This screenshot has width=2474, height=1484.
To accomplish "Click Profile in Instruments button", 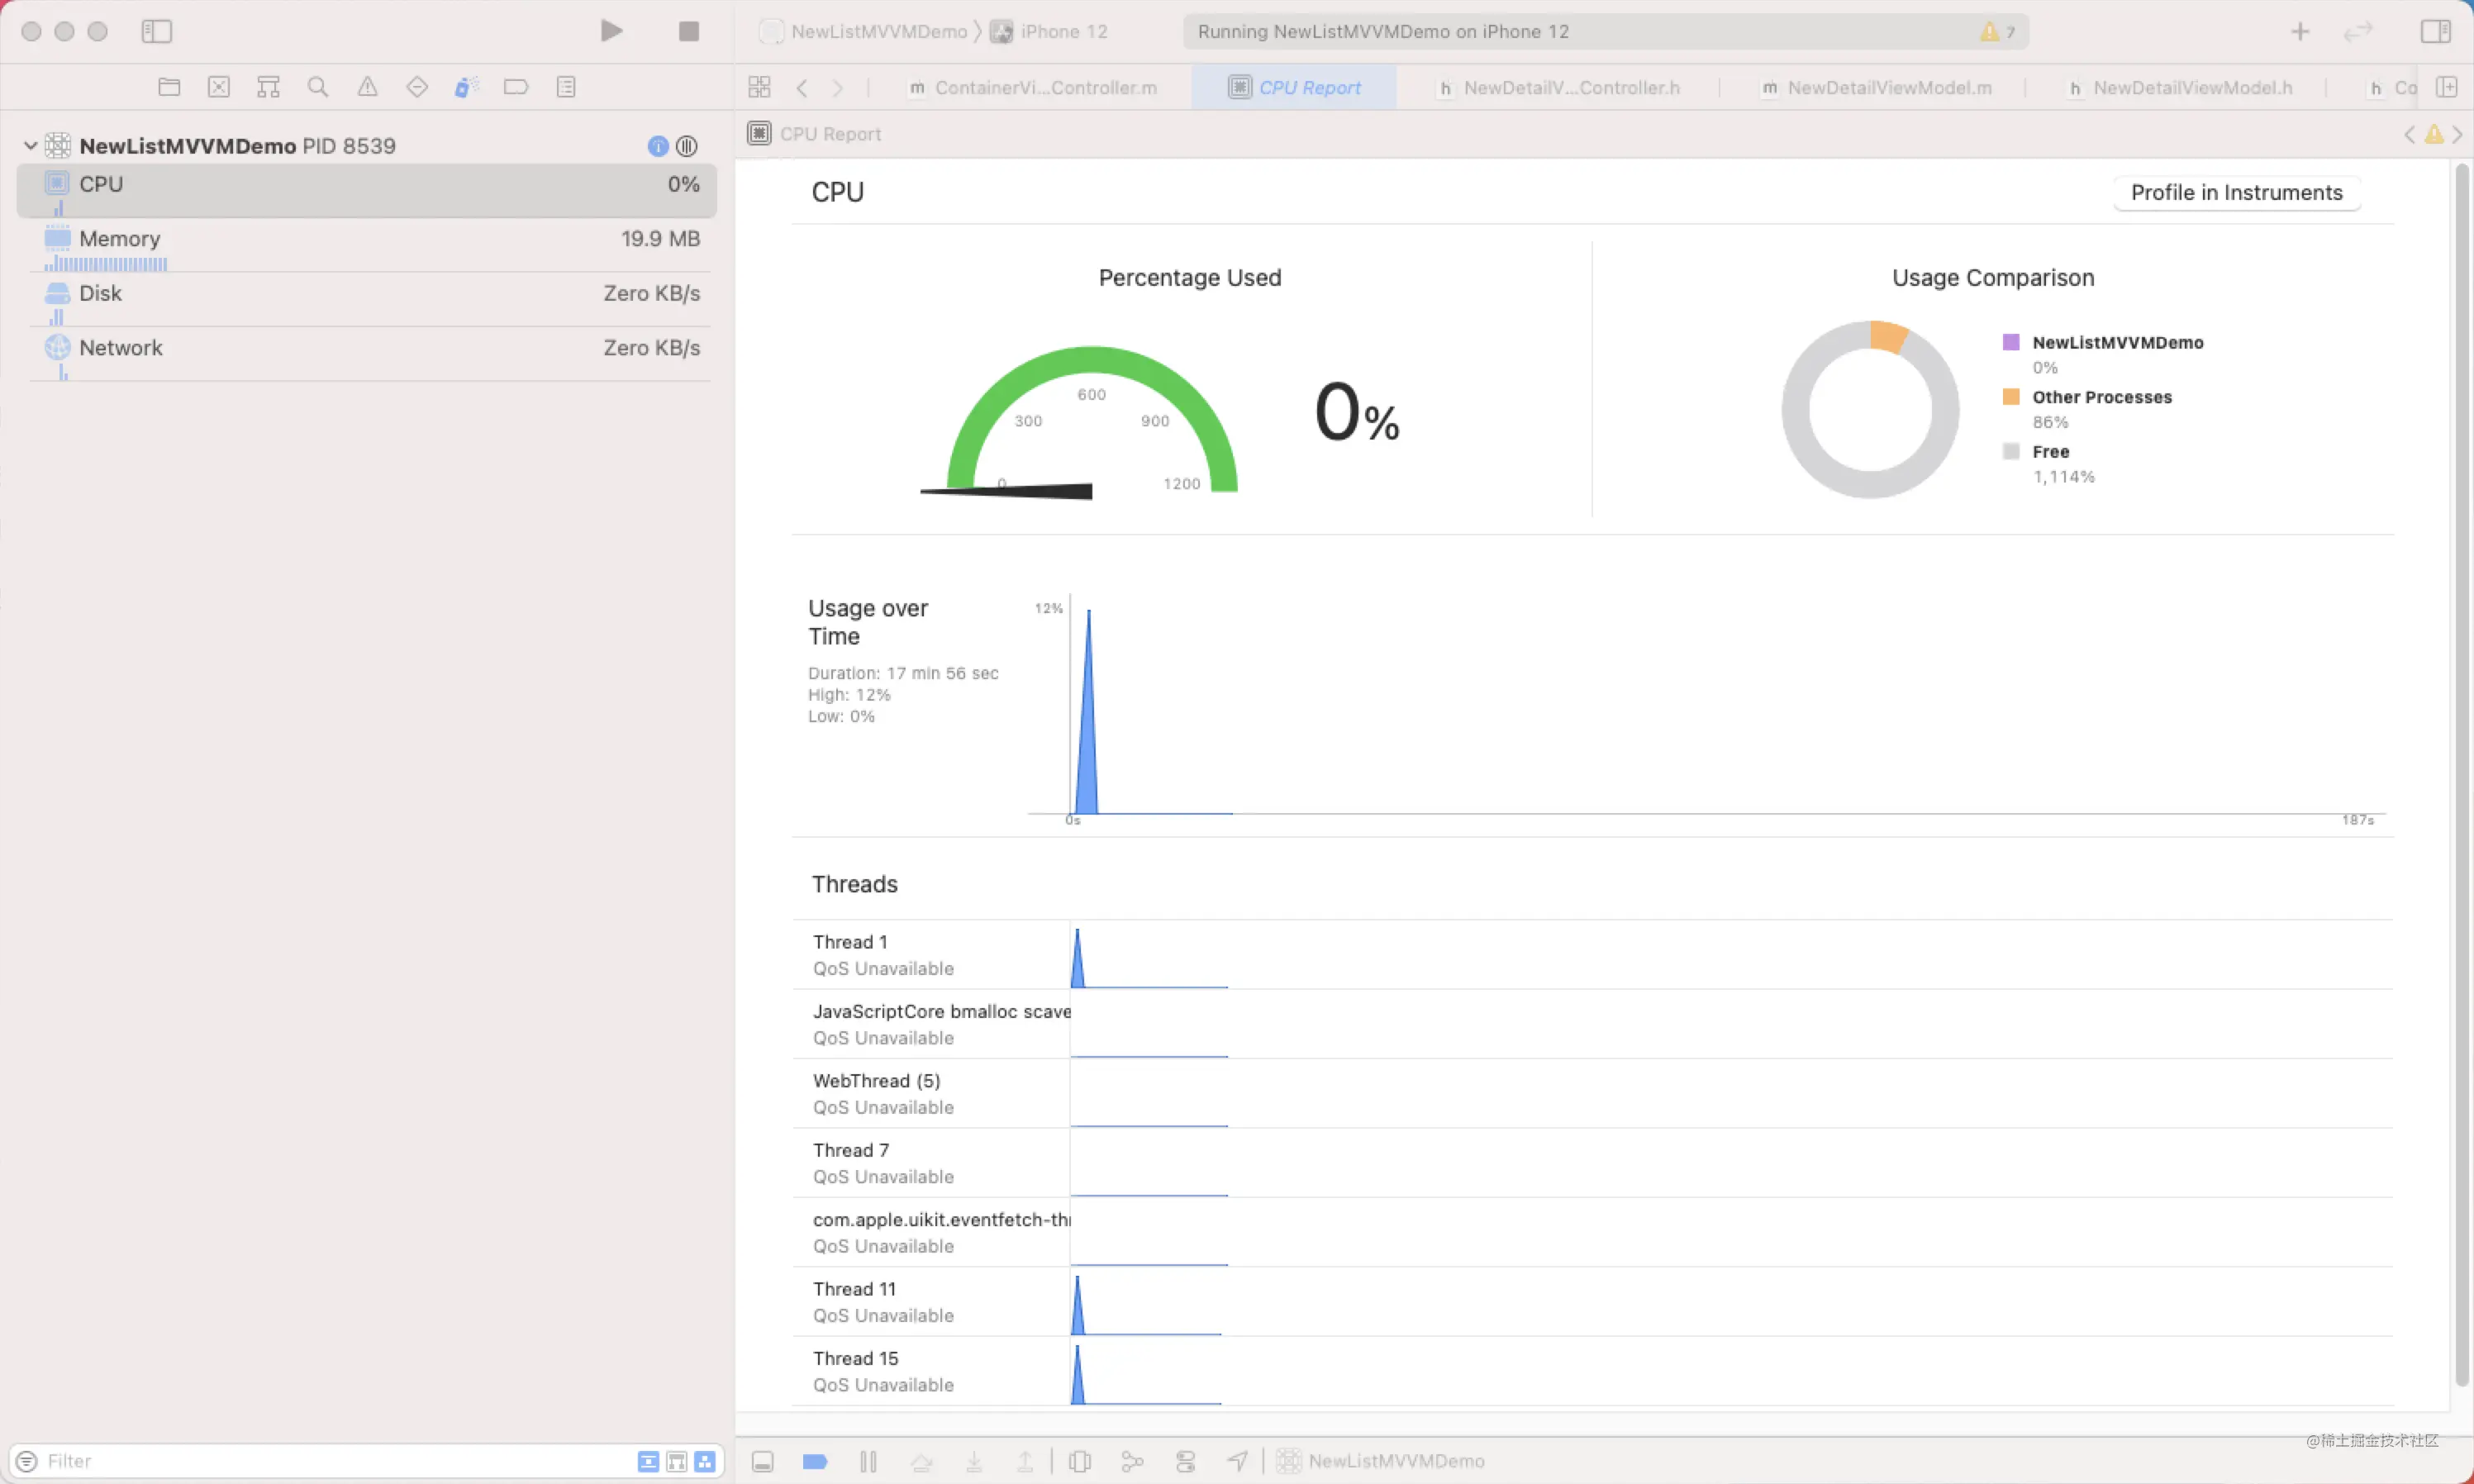I will [2236, 192].
